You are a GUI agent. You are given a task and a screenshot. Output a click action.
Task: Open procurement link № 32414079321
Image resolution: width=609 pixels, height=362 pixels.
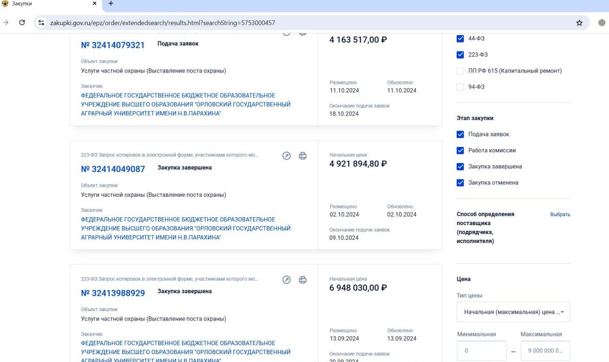click(113, 45)
